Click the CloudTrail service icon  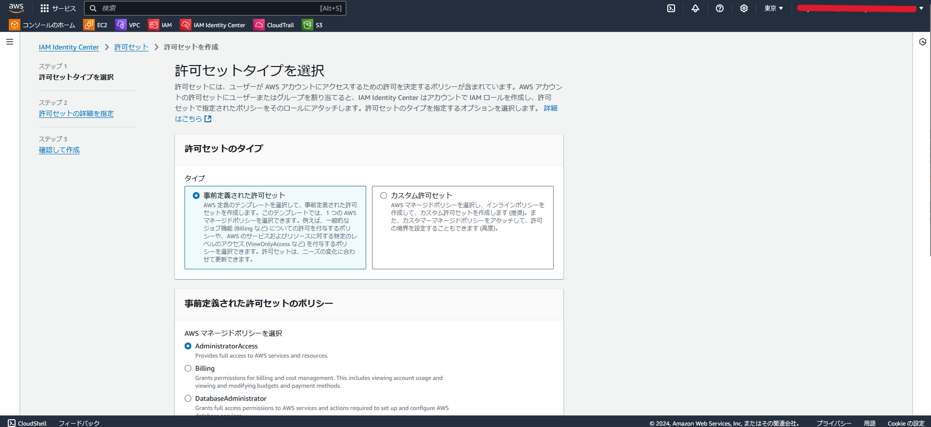[259, 25]
